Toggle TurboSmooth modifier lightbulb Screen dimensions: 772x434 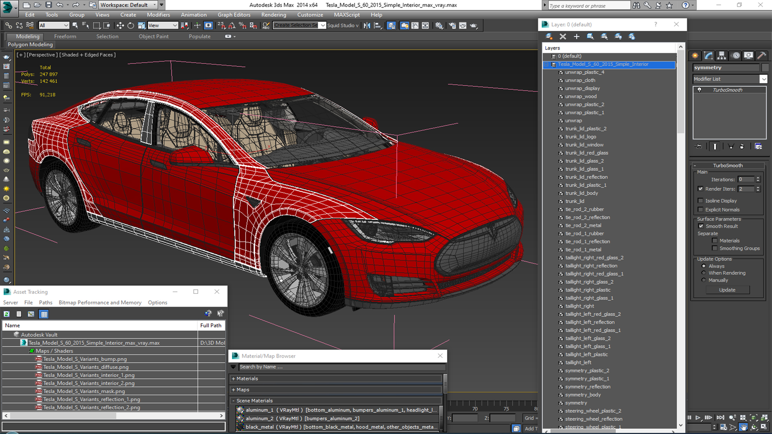[699, 90]
